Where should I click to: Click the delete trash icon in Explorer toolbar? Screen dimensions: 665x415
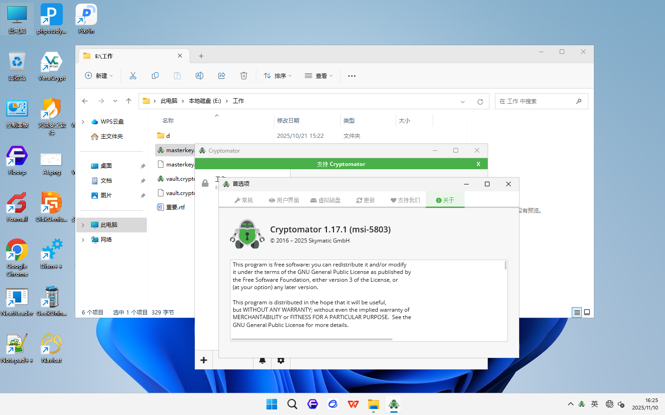pos(244,76)
